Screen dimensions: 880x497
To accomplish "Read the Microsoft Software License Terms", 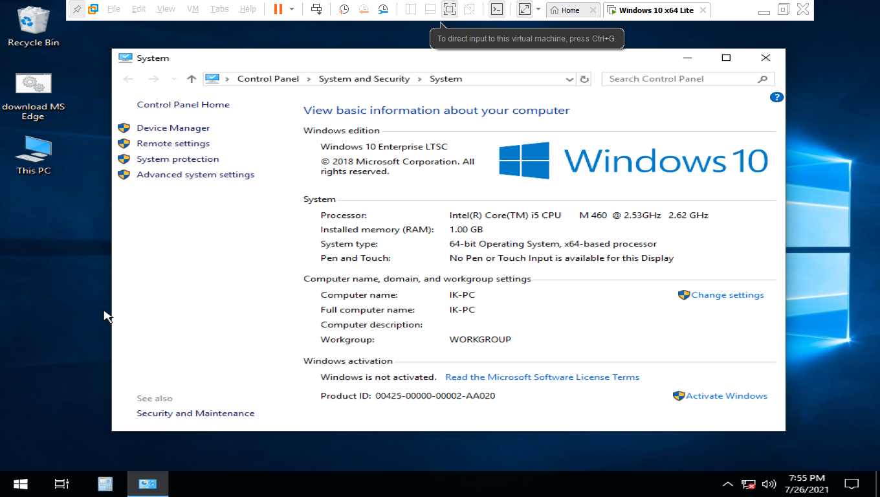I will pos(542,377).
